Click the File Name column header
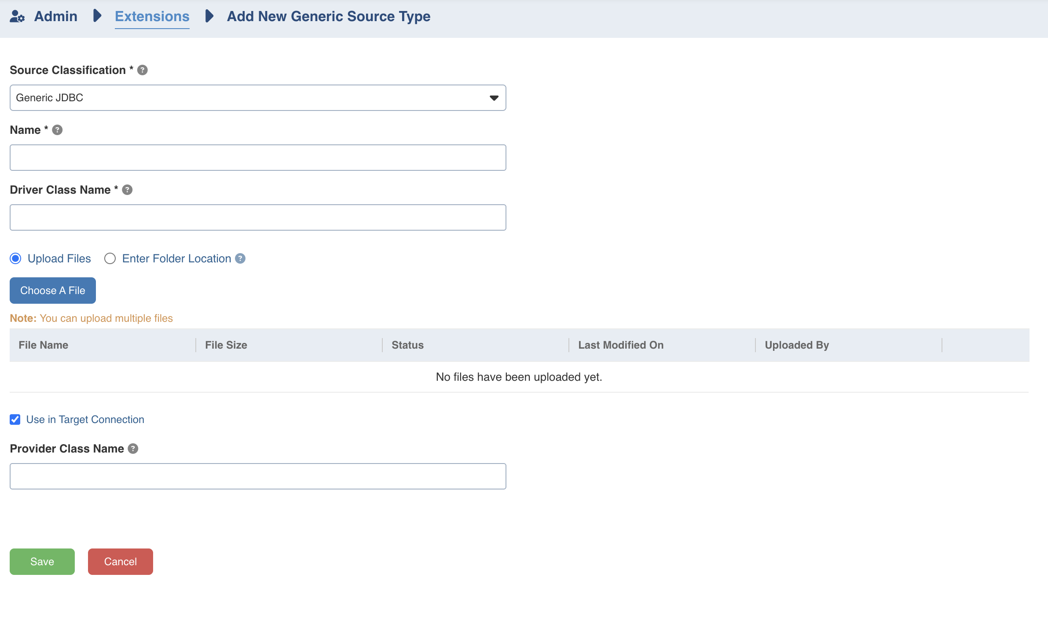The width and height of the screenshot is (1048, 633). (x=44, y=346)
